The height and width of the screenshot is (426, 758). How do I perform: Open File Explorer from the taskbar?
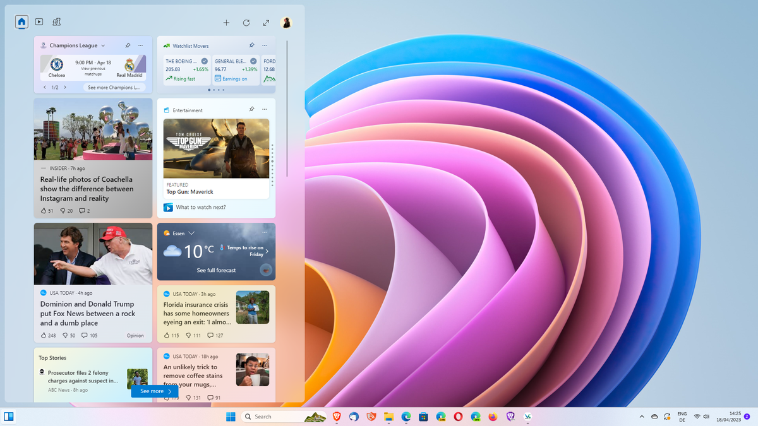[x=388, y=417]
